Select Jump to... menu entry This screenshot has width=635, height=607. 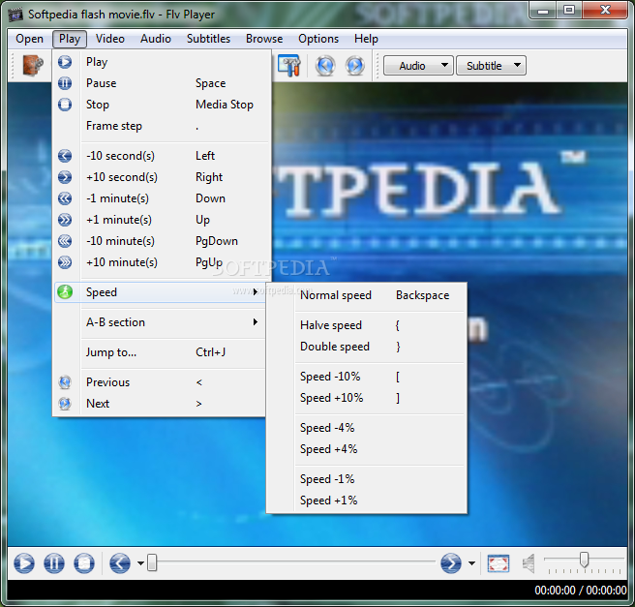pyautogui.click(x=161, y=352)
